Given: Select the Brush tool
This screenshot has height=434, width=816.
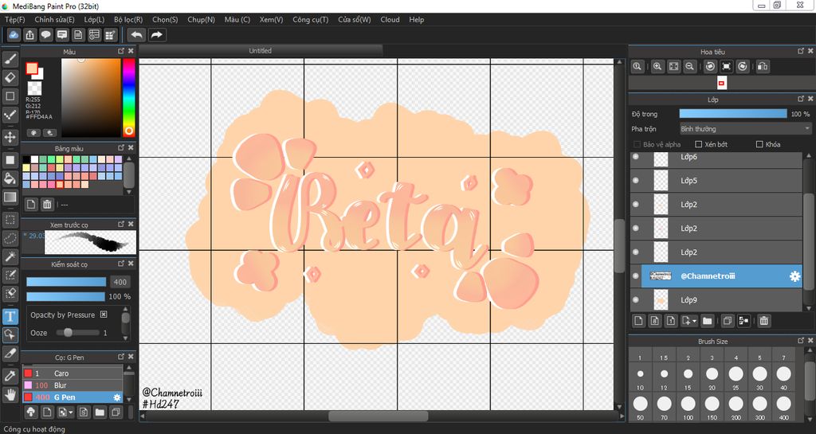Looking at the screenshot, I should [x=10, y=59].
